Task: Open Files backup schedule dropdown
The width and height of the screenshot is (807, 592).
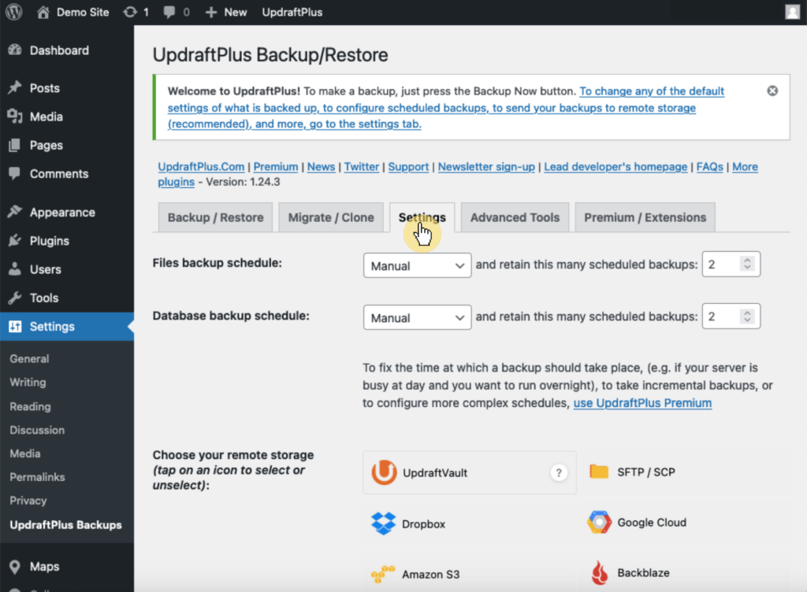Action: [417, 265]
